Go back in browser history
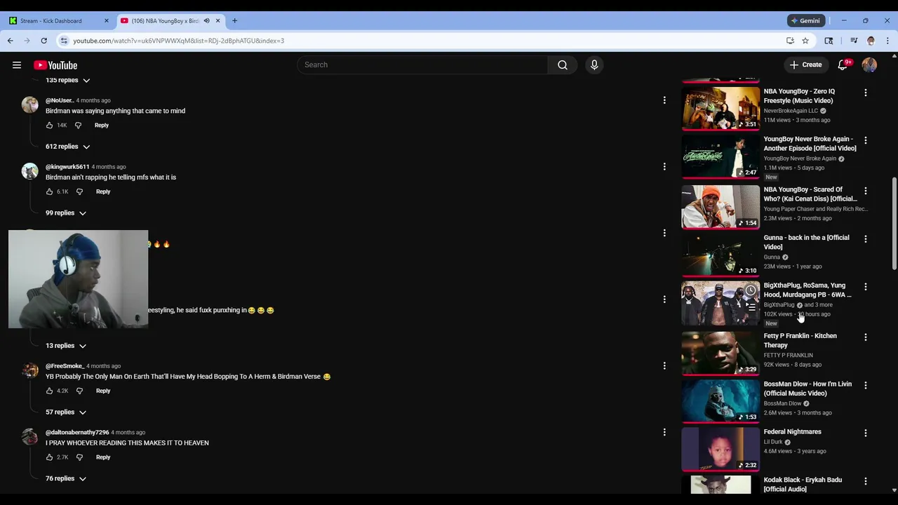 (11, 41)
